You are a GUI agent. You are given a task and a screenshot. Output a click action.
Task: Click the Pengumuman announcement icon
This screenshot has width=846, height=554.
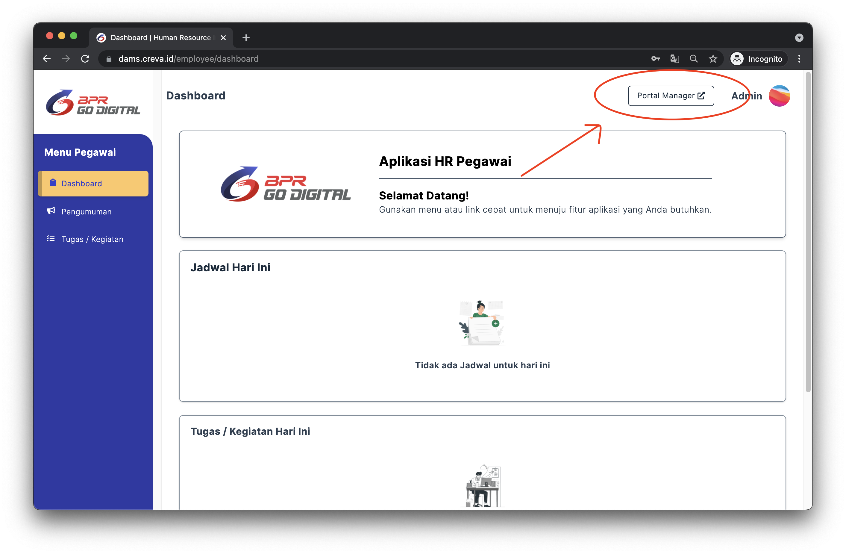[51, 211]
